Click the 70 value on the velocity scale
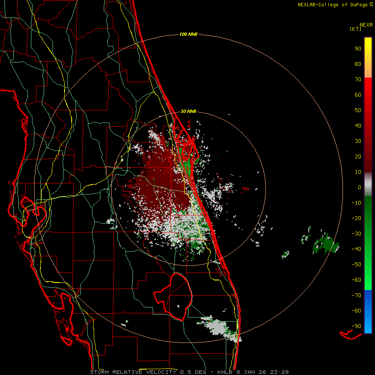 [358, 80]
